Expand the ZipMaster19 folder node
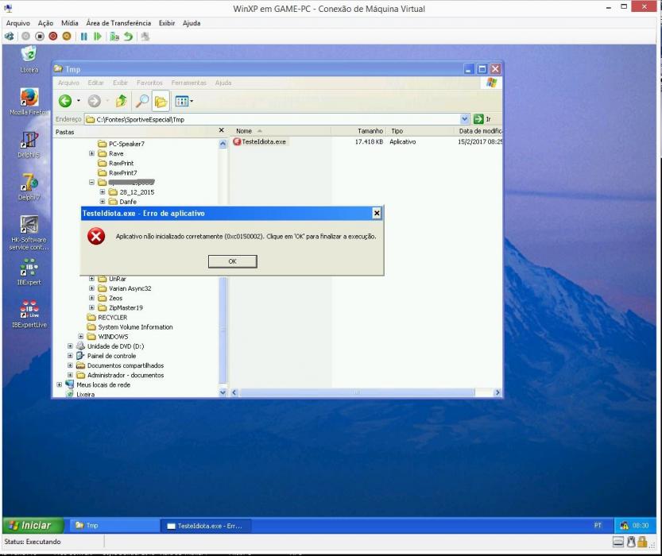The width and height of the screenshot is (662, 556). pos(91,308)
